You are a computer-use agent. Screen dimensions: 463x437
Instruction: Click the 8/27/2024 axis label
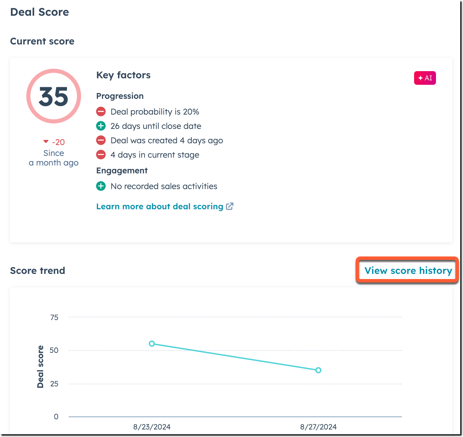(318, 427)
